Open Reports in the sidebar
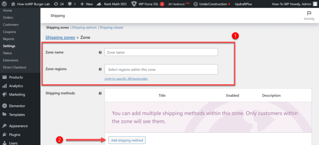 point(8,39)
